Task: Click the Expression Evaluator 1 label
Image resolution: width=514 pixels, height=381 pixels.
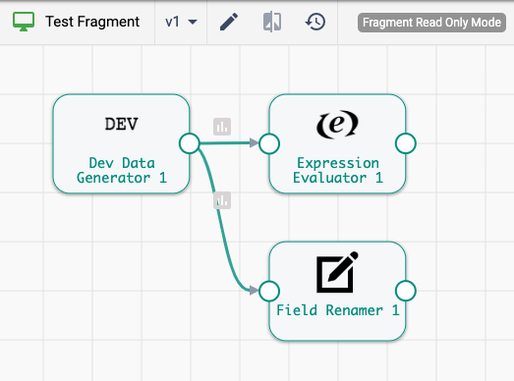Action: pyautogui.click(x=338, y=170)
